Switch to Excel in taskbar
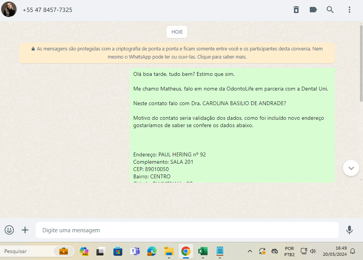Viewport: 363px width, 260px height. coord(203,251)
